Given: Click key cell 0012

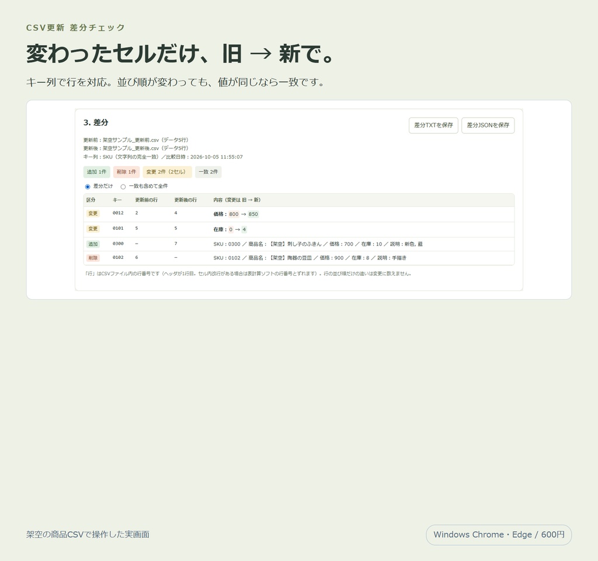Looking at the screenshot, I should tap(118, 213).
